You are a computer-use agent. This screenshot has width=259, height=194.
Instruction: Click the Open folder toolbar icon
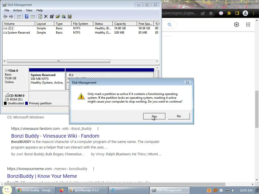pyautogui.click(x=58, y=16)
